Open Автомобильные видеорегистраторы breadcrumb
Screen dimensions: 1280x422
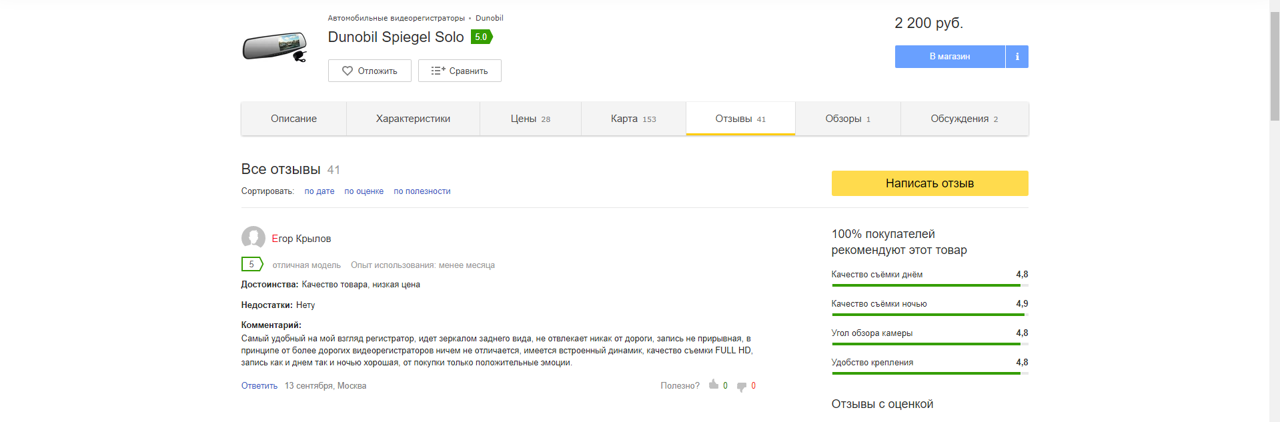click(x=396, y=18)
